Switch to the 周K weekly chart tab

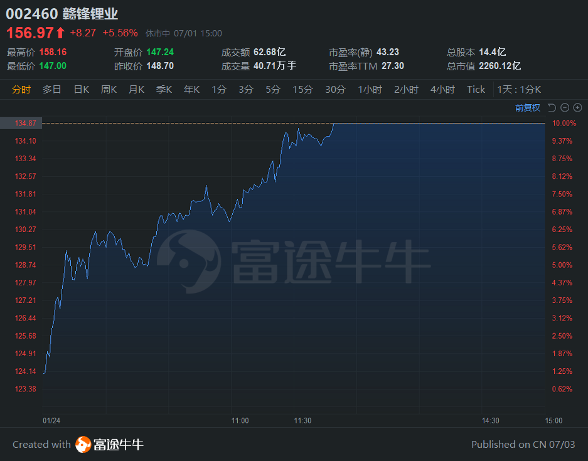(x=109, y=89)
